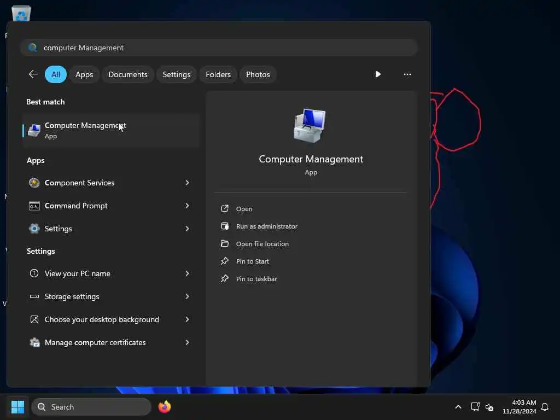
Task: Click the View your PC name info icon
Action: (x=34, y=273)
